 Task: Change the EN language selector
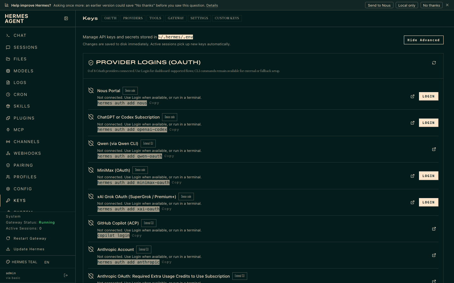pyautogui.click(x=47, y=262)
